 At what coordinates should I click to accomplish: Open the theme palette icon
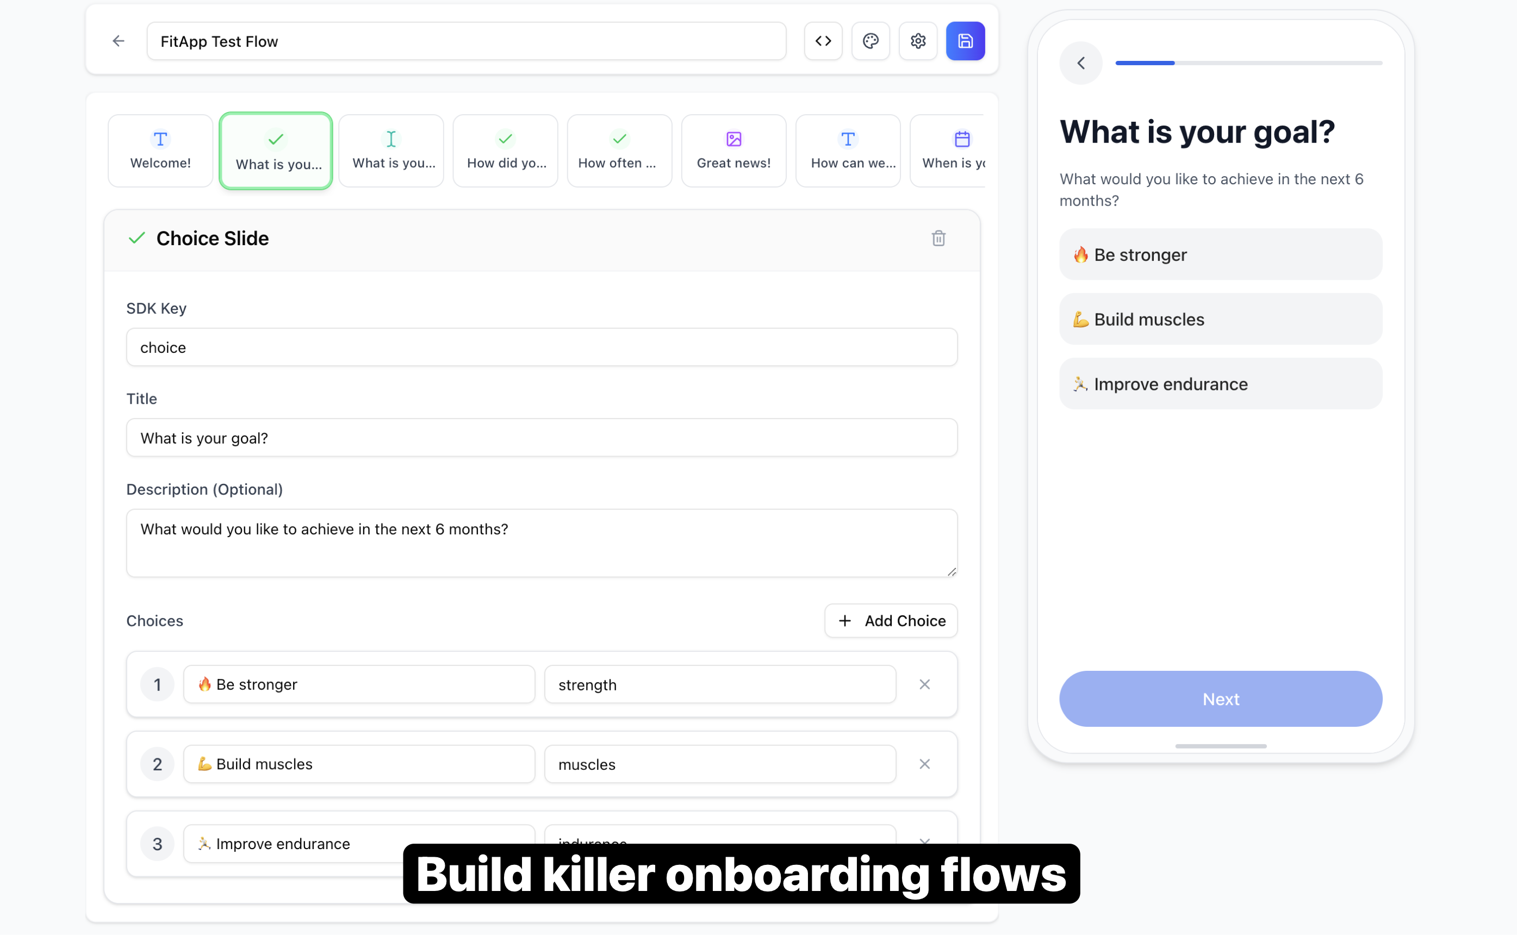tap(870, 41)
